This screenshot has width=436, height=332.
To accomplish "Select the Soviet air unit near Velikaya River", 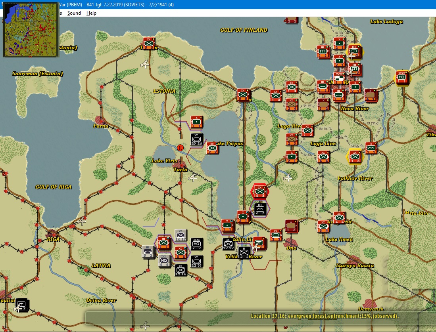I will pyautogui.click(x=260, y=243).
